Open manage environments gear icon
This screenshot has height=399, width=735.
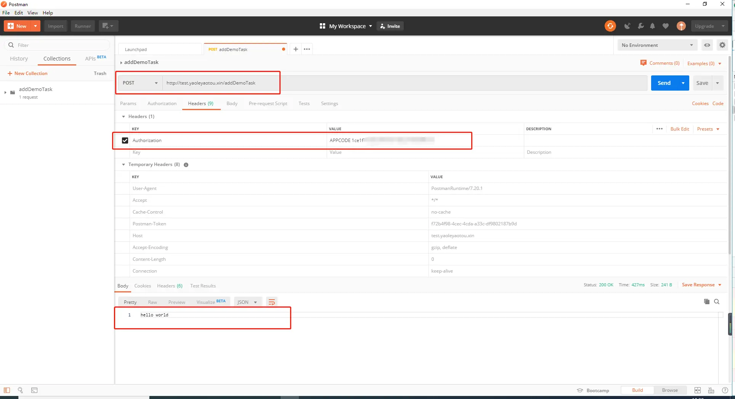click(x=722, y=45)
